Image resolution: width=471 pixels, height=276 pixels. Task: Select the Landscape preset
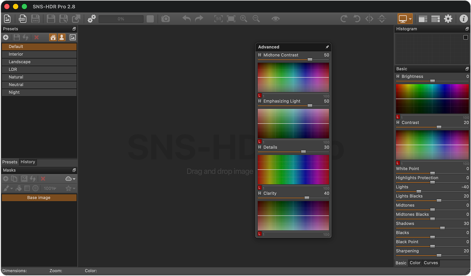point(39,62)
